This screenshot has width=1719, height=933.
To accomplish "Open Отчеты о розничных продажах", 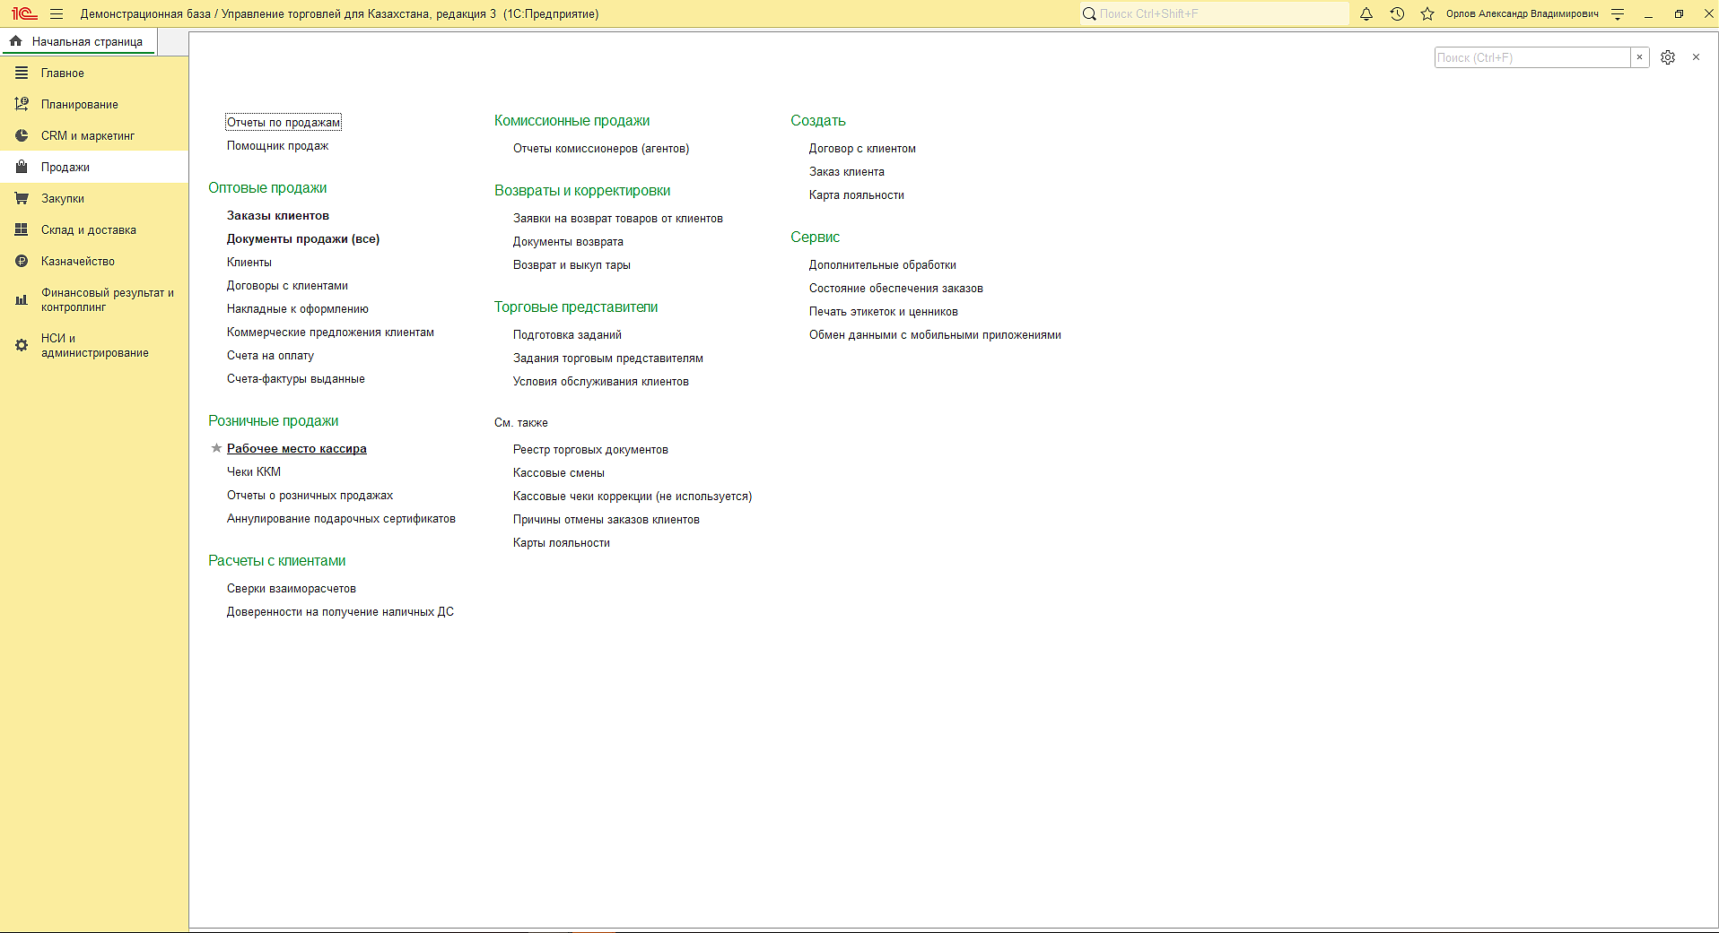I will point(310,495).
